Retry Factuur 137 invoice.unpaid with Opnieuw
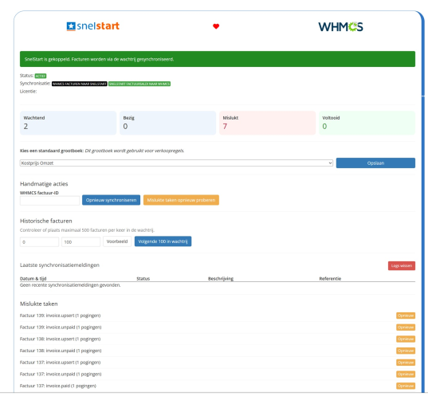This screenshot has width=428, height=400. [x=406, y=375]
